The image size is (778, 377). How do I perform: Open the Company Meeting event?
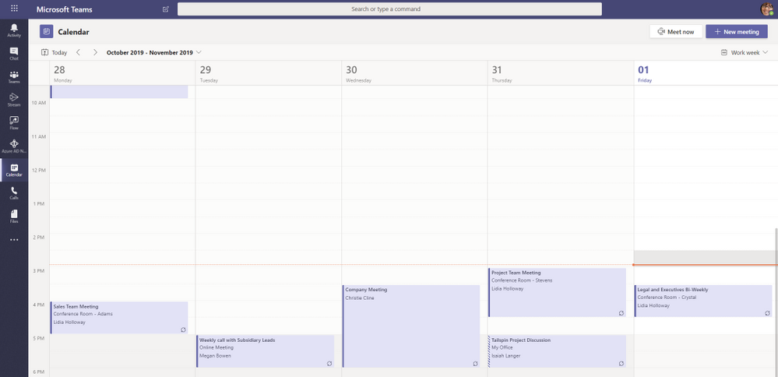point(411,326)
